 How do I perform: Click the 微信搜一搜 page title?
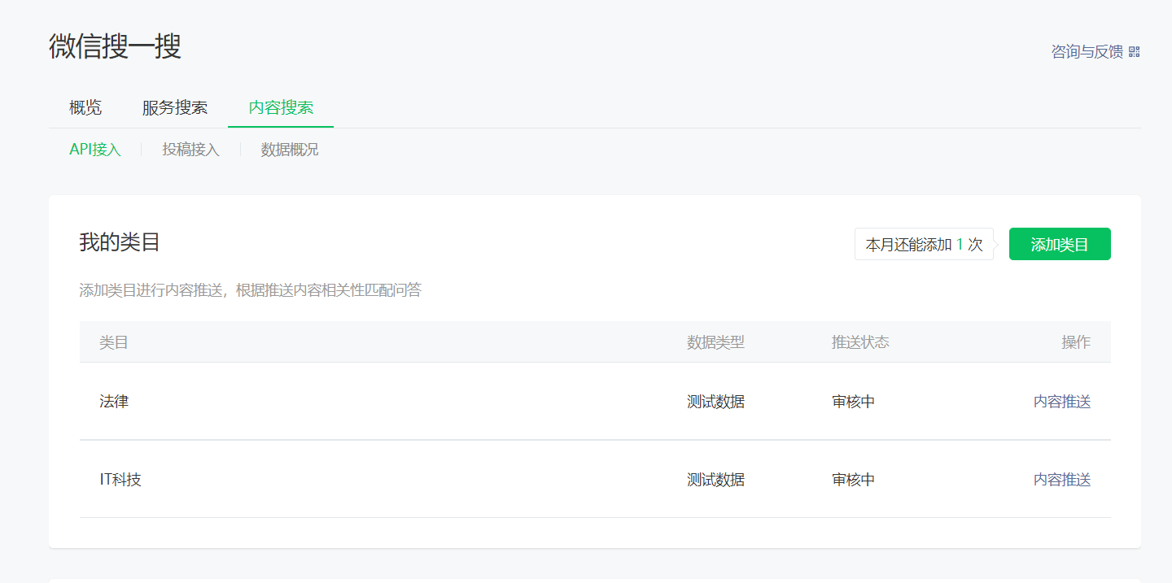point(115,46)
